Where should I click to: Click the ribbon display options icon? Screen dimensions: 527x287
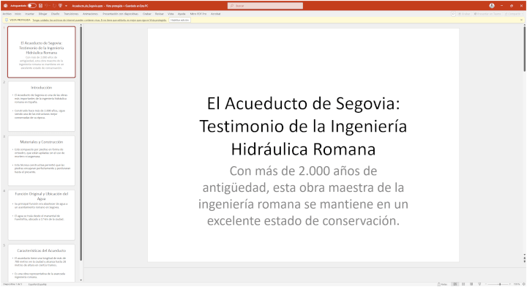453,14
